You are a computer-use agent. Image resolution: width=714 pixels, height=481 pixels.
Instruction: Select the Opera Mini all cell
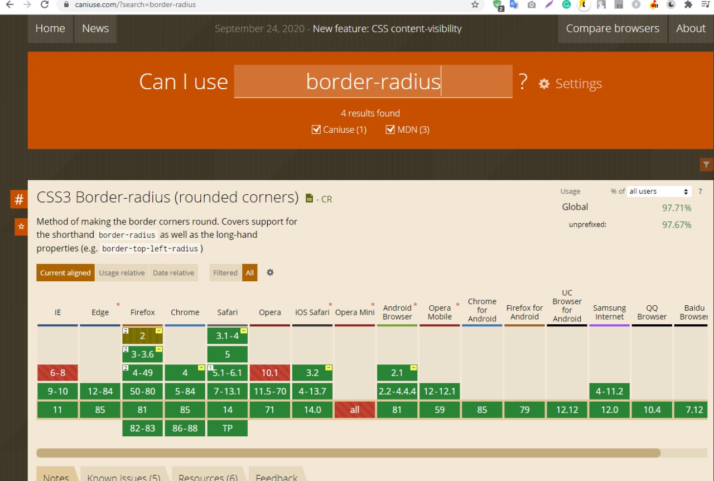click(355, 410)
